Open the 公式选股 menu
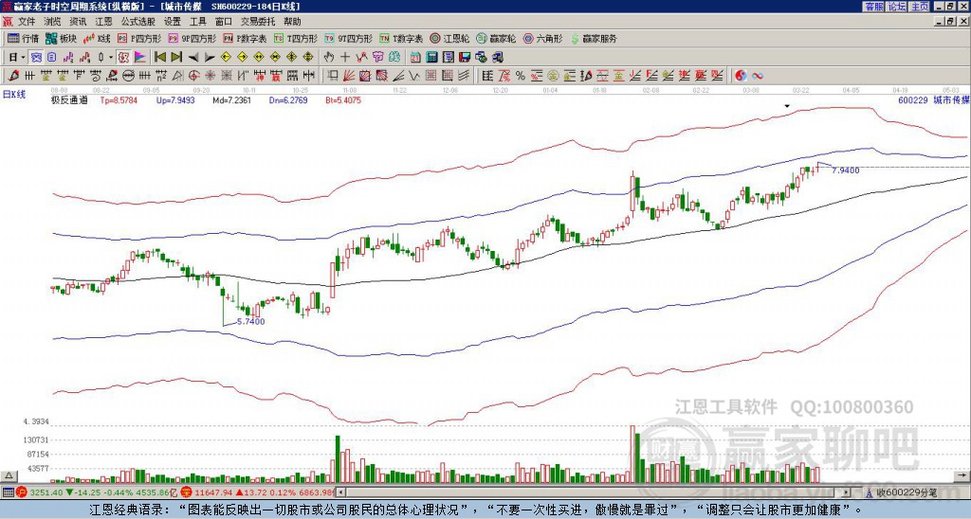This screenshot has height=519, width=971. (138, 22)
